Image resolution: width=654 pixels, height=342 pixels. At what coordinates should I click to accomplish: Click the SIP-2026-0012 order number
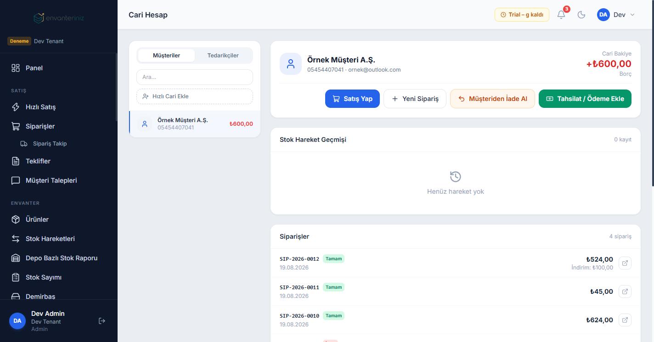coord(299,259)
